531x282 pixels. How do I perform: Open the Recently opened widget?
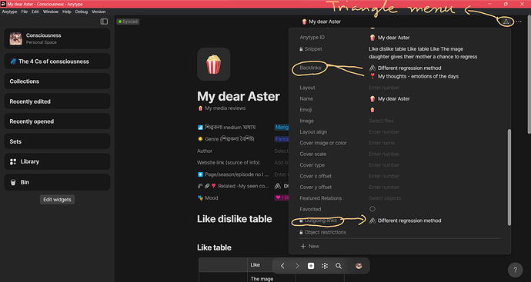click(57, 121)
